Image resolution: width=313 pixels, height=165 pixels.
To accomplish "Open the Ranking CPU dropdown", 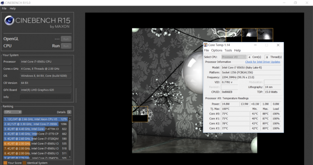I will click(13, 112).
